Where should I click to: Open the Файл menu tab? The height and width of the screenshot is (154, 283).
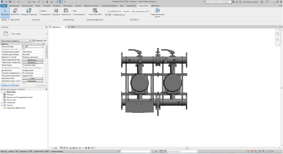coord(4,6)
